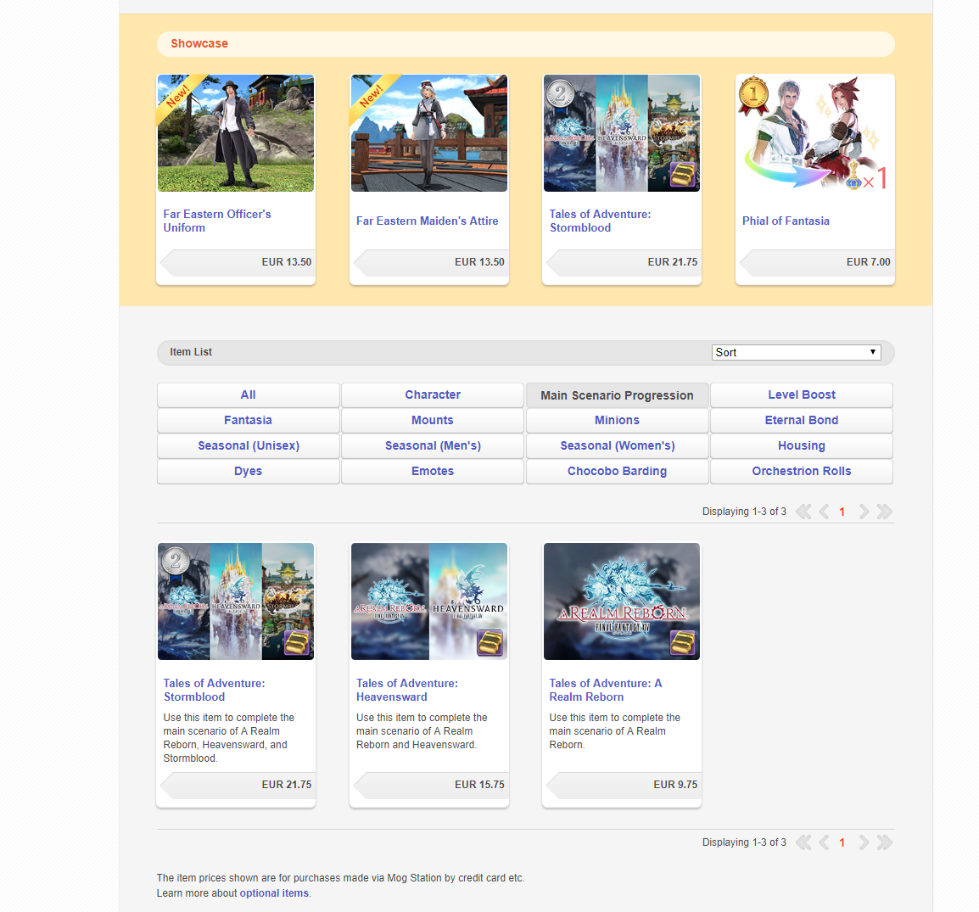Open the Orchestrion Rolls category
Screen dimensions: 979x912
click(x=802, y=472)
